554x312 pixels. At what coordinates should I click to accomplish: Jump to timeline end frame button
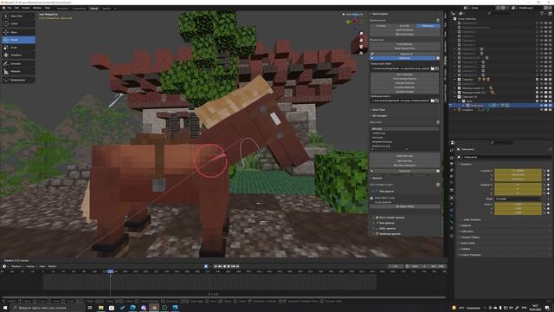(238, 266)
